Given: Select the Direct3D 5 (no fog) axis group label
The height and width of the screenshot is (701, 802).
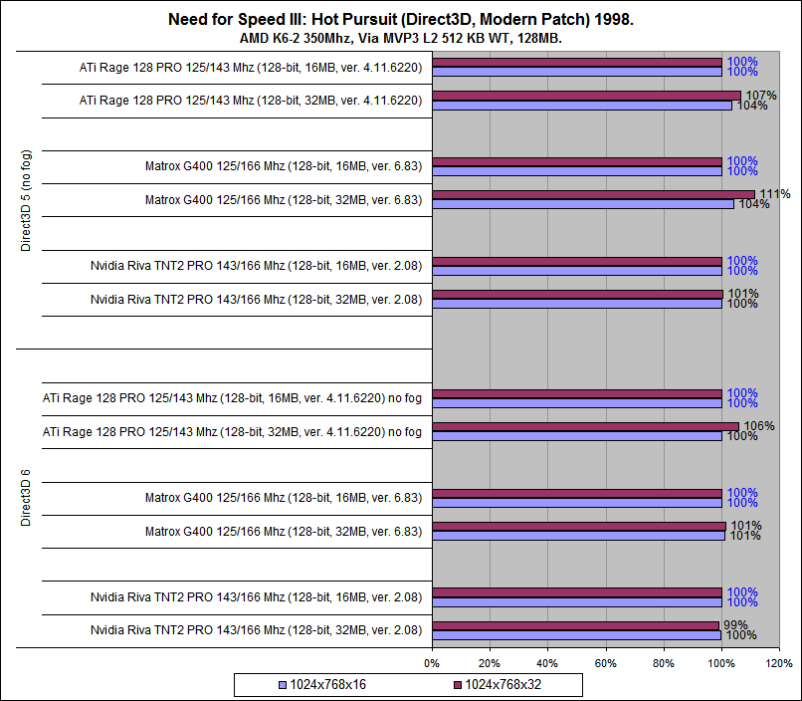Looking at the screenshot, I should coord(26,200).
